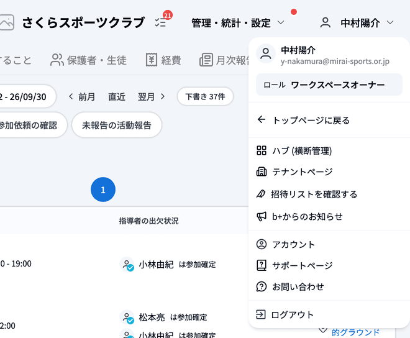Click the 経費 yen receipt icon
410x338 pixels.
click(152, 60)
